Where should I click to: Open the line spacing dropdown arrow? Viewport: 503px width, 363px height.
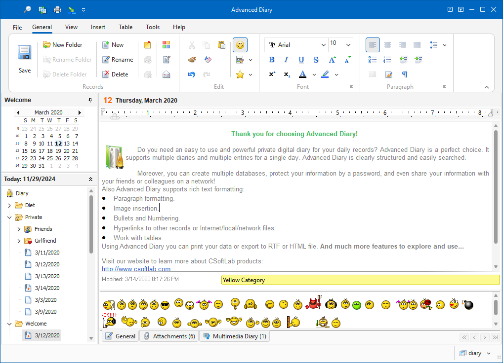pos(445,45)
